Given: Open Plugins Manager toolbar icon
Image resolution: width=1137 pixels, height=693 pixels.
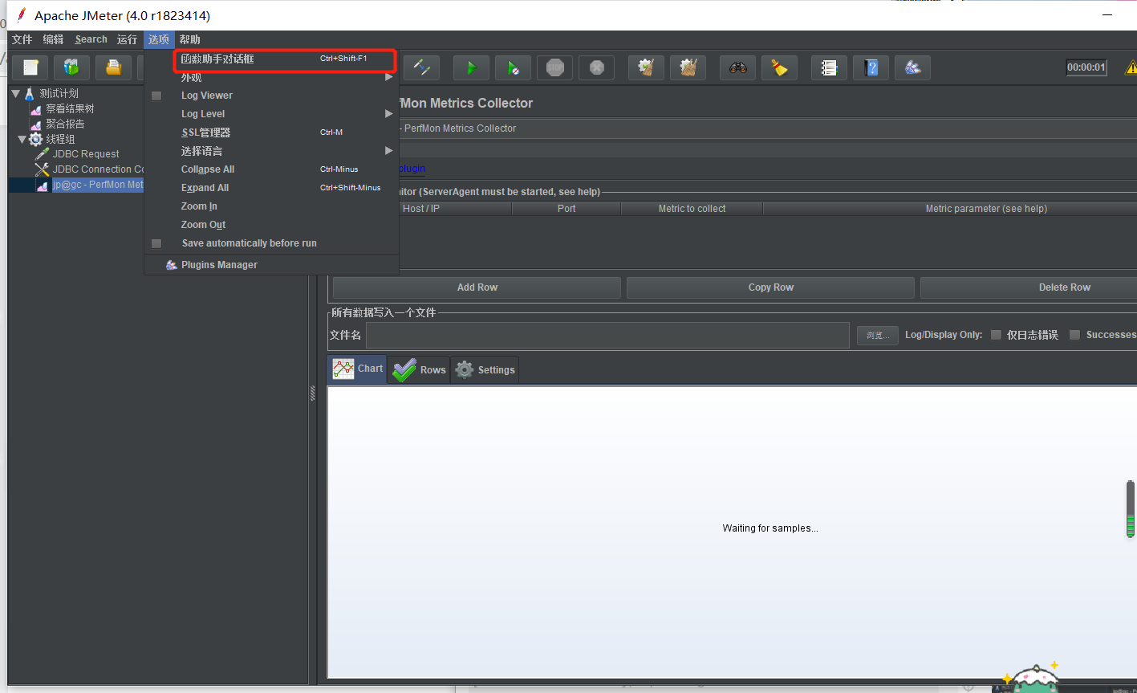Looking at the screenshot, I should (x=913, y=67).
